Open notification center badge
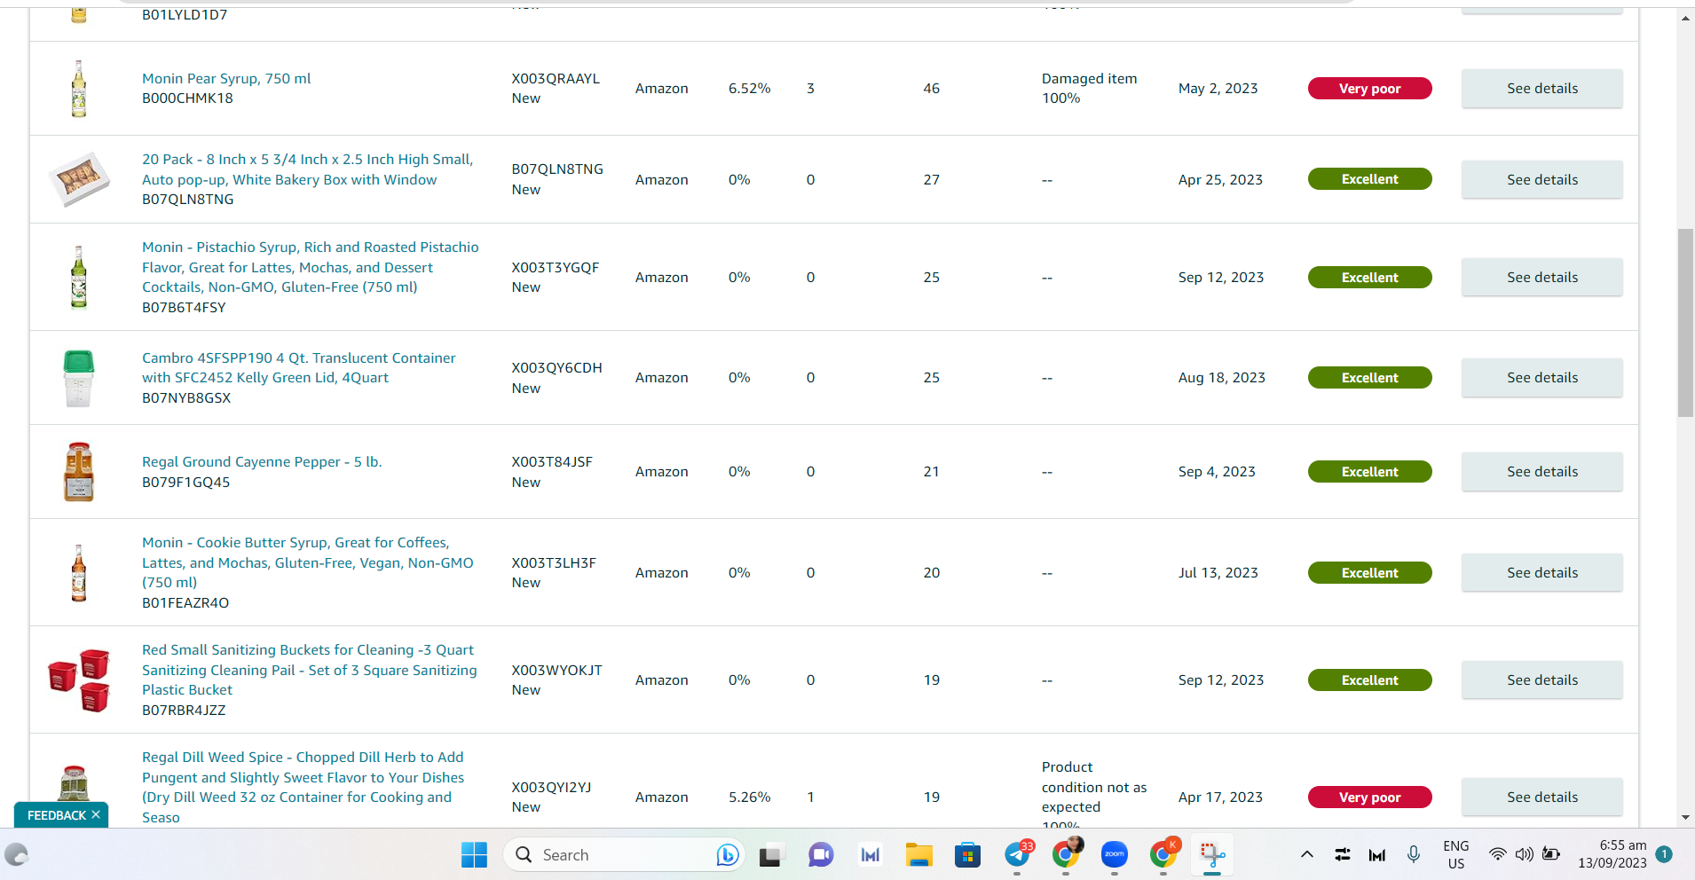The width and height of the screenshot is (1695, 880). click(x=1664, y=854)
